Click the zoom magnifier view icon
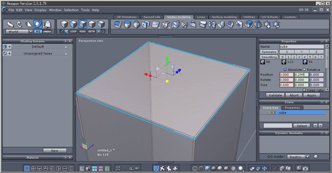Viewport: 332px width, 173px height. click(x=131, y=168)
